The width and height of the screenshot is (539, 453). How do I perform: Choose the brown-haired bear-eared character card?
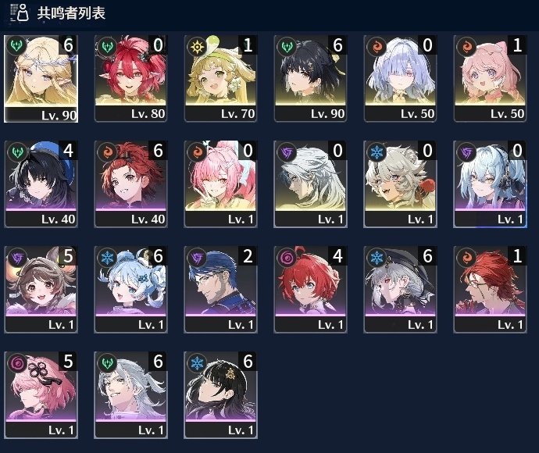coord(41,290)
